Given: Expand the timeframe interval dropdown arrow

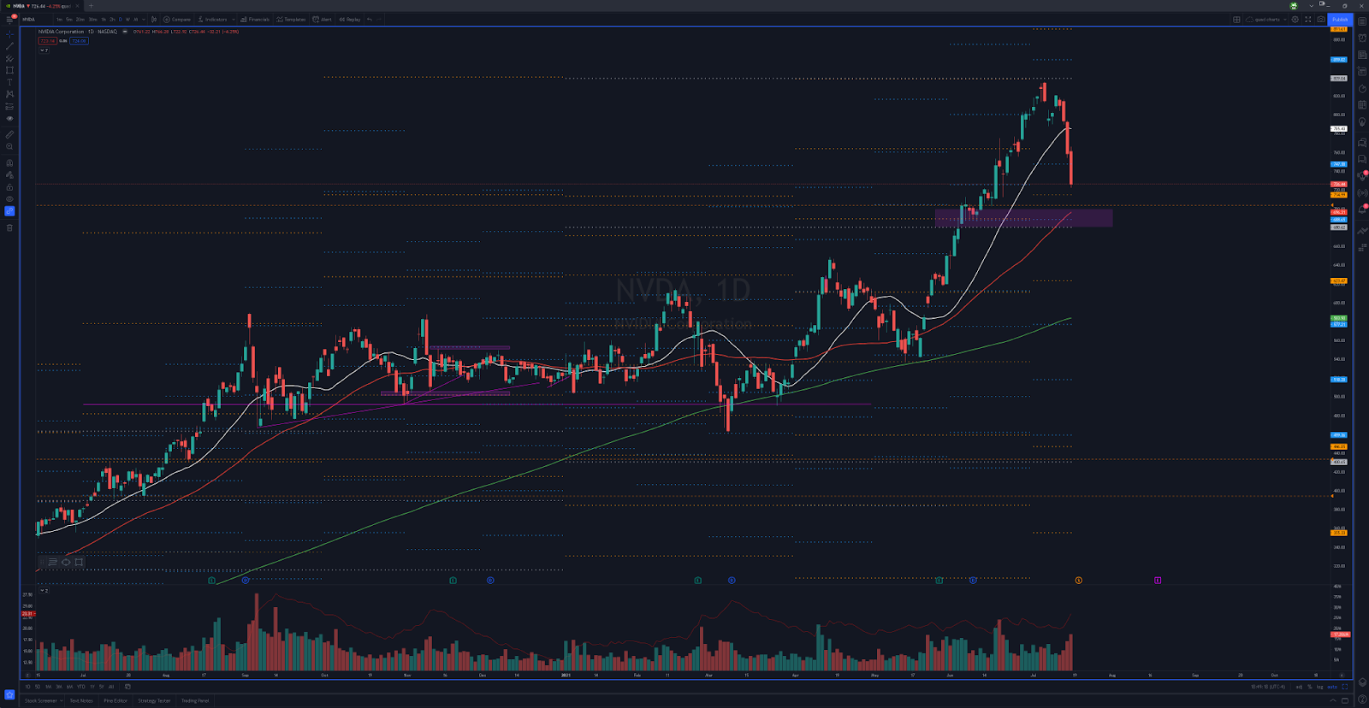Looking at the screenshot, I should click(x=144, y=19).
